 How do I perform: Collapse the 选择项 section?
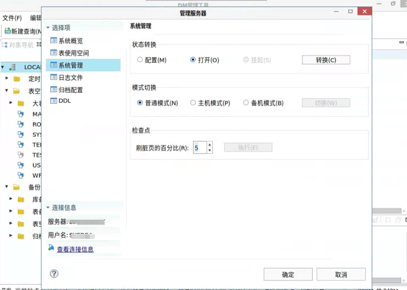[48, 28]
